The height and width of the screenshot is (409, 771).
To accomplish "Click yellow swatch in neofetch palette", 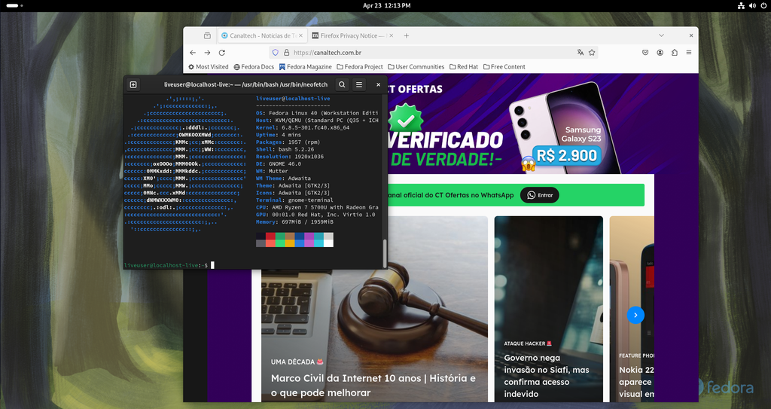I will click(x=290, y=243).
